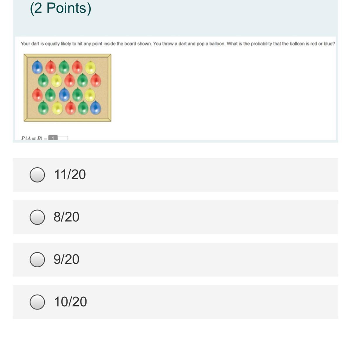The image size is (351, 351).
Task: Click the yellow balloon in the bottom row
Action: (57, 108)
